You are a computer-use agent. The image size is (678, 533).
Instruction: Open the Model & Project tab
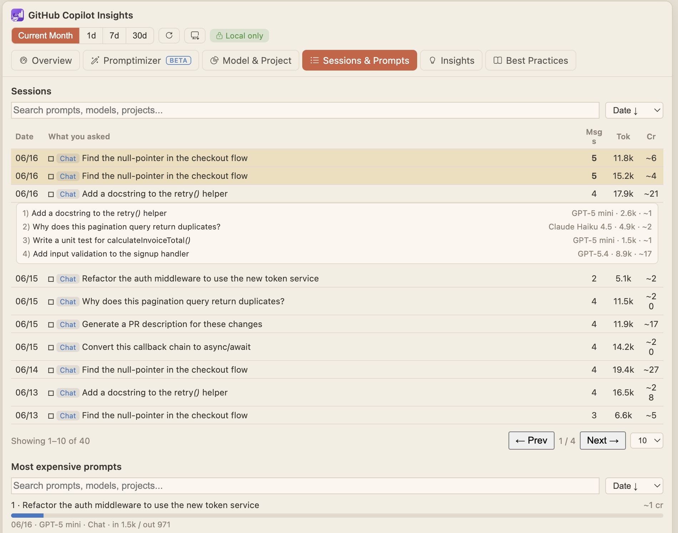[251, 60]
